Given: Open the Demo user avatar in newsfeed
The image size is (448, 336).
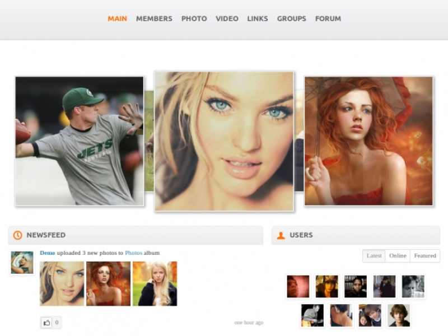Looking at the screenshot, I should 22,263.
